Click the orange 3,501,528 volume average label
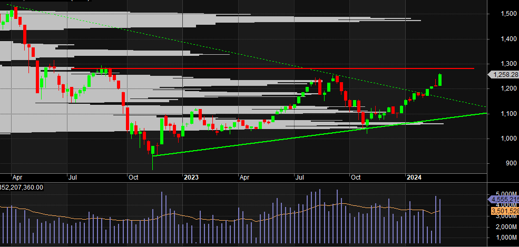Viewport: 519px width, 247px height. (x=504, y=211)
